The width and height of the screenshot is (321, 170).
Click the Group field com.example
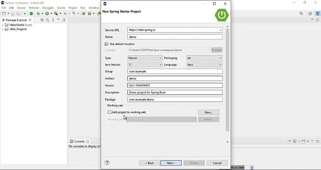click(175, 72)
